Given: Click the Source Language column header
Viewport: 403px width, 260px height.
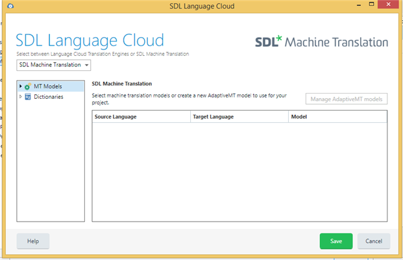Looking at the screenshot, I should (141, 116).
